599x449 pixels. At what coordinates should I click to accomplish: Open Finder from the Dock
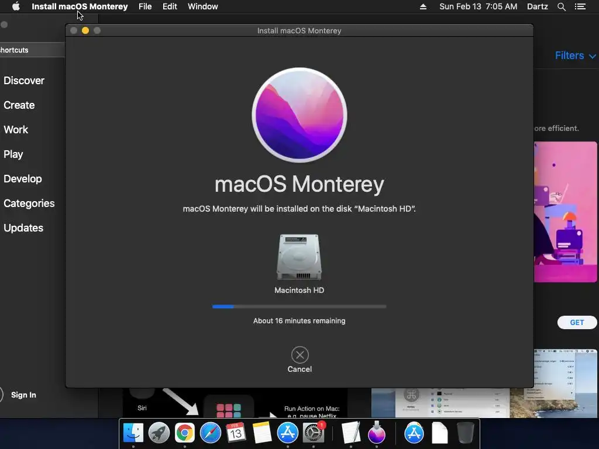(133, 433)
